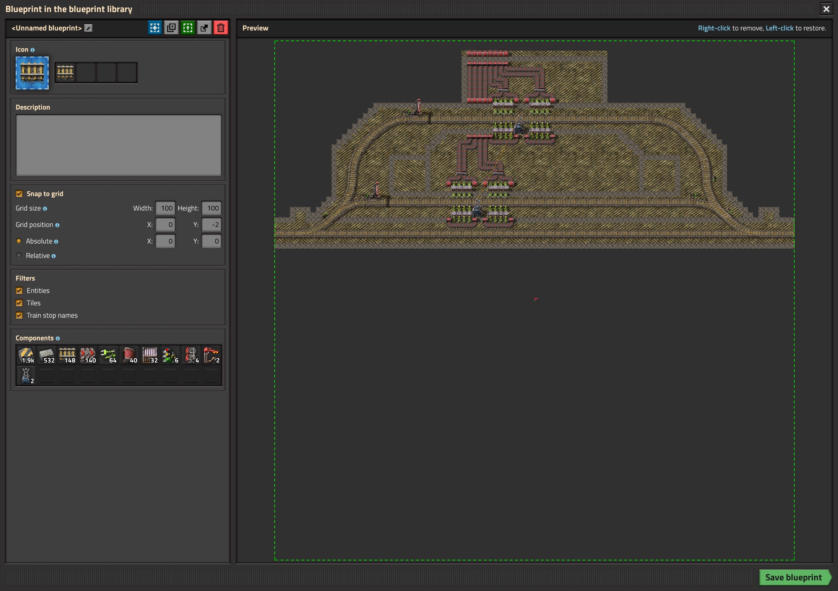
Task: Click the grid Width input field
Action: 165,208
